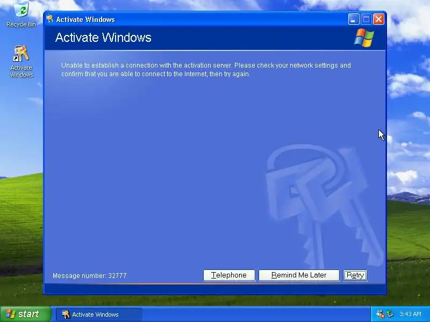Click the Telephone button
The image size is (430, 322).
tap(229, 275)
